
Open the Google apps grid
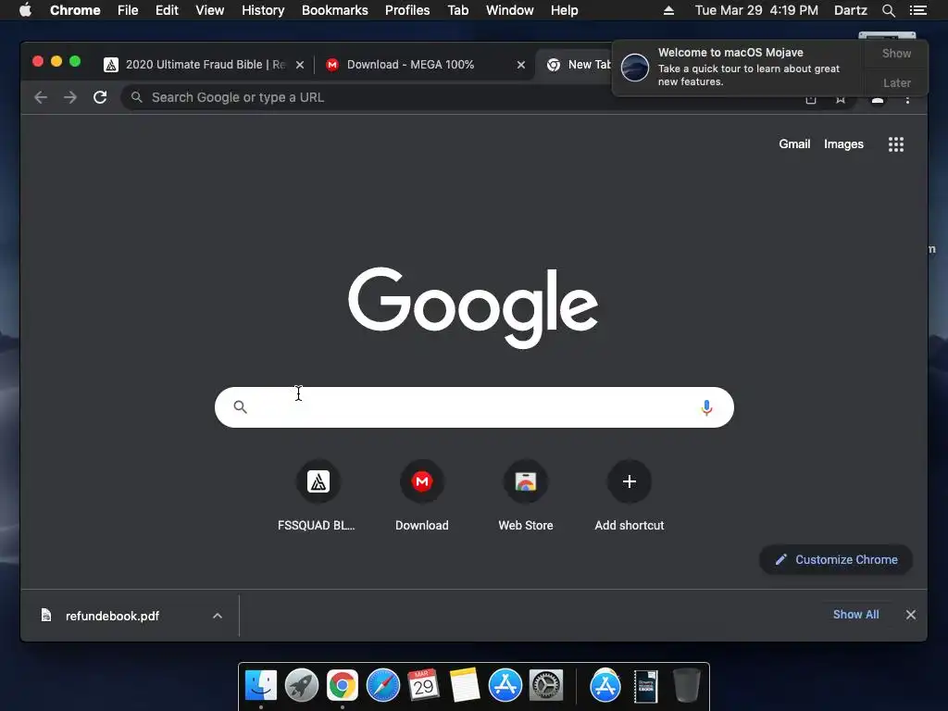point(895,143)
